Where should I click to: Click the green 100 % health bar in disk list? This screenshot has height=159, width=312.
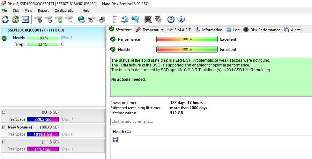43,38
